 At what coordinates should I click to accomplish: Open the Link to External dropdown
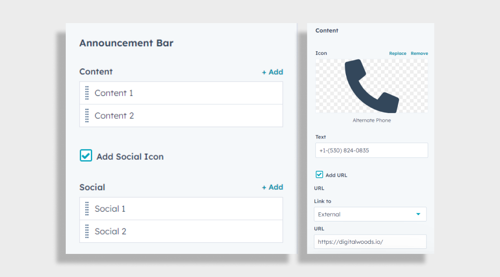tap(370, 214)
